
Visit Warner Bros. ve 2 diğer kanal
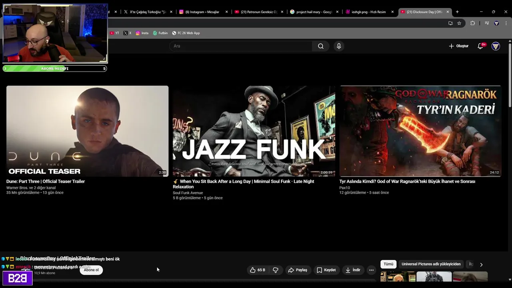coord(31,188)
